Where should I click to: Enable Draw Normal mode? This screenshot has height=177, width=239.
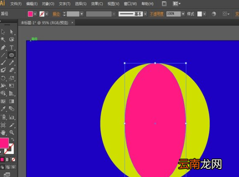click(x=2, y=167)
